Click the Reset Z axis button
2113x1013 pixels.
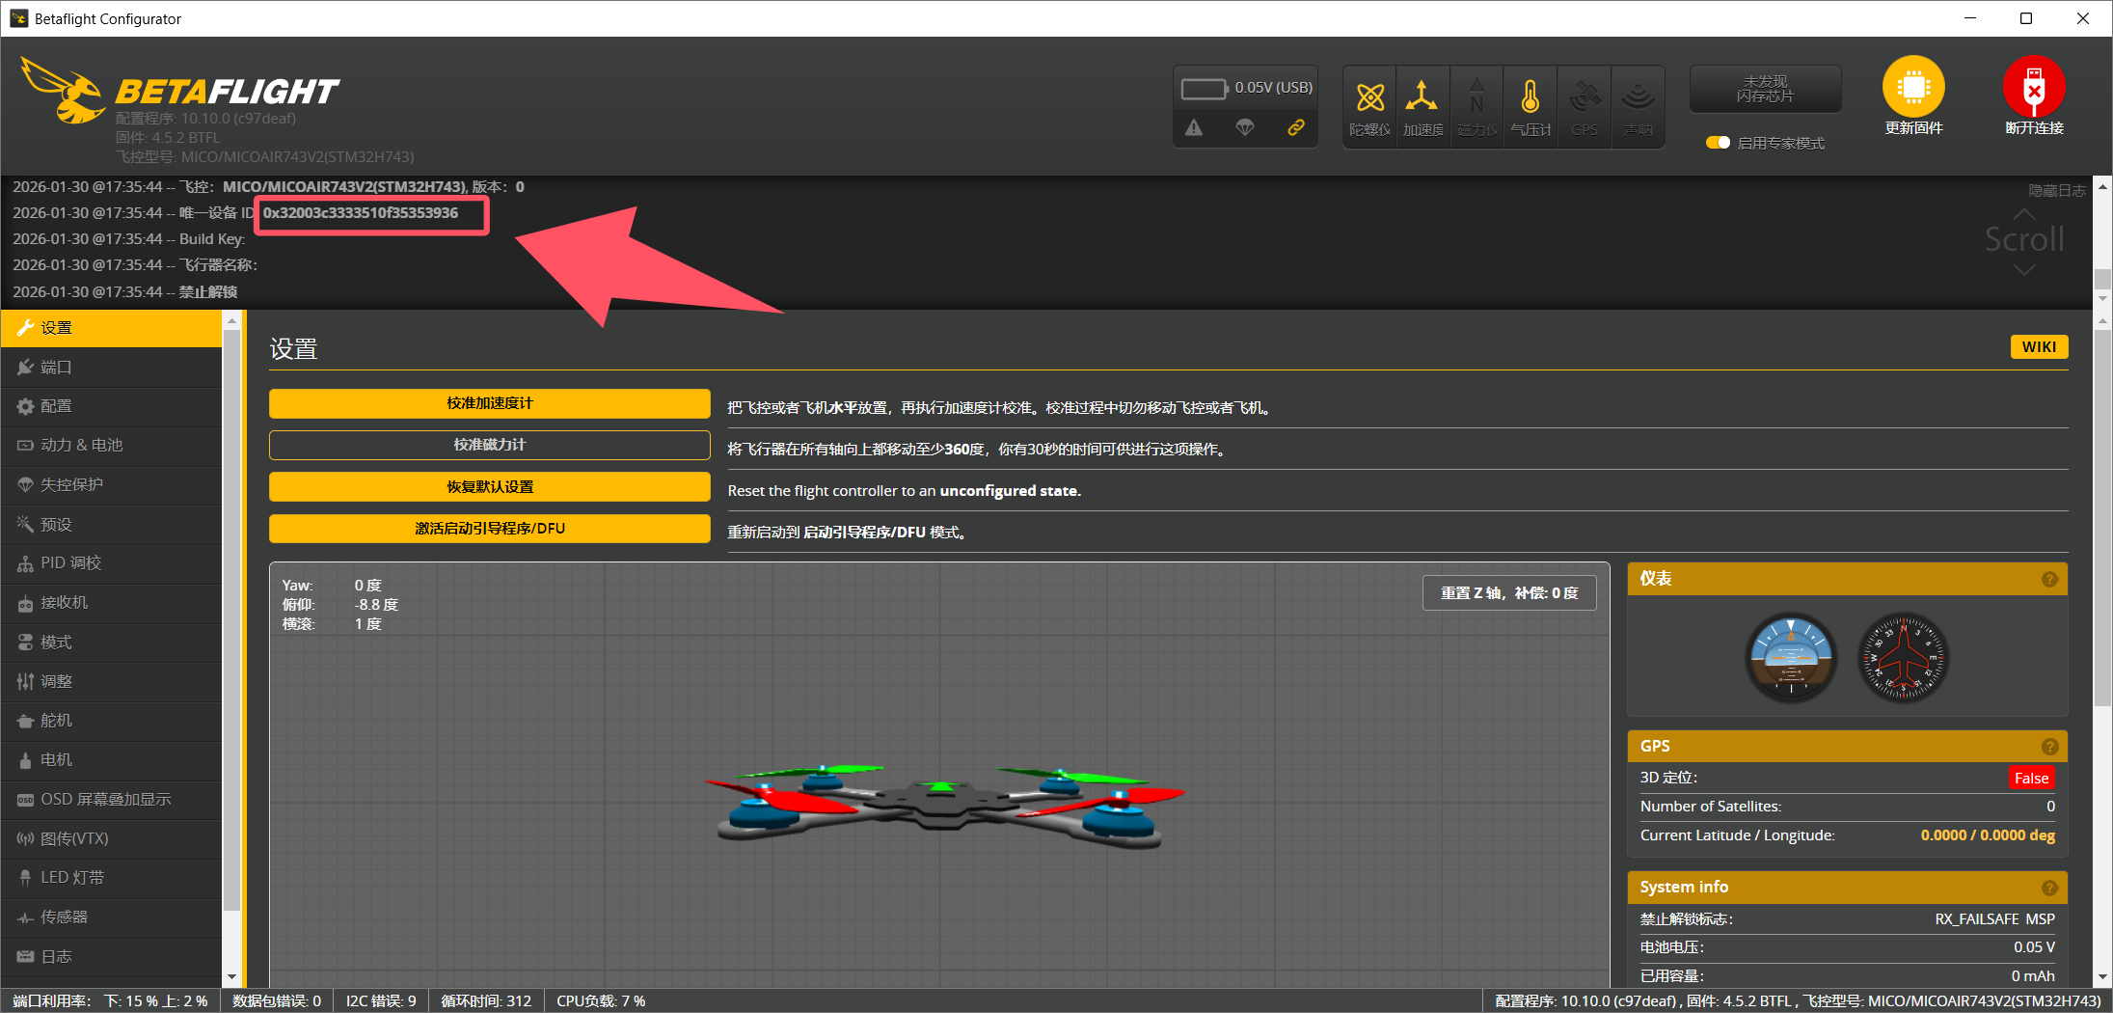(x=1508, y=593)
